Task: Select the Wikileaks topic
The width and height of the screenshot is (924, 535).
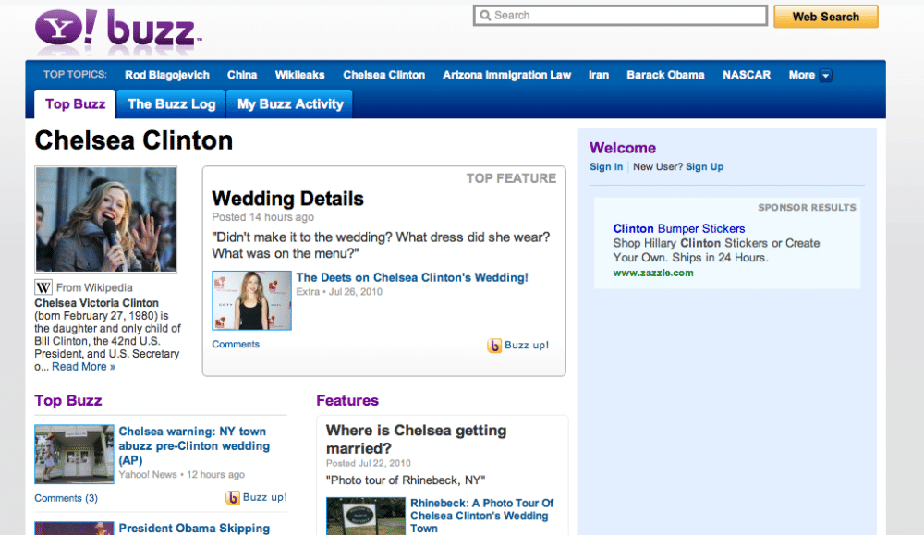Action: tap(299, 76)
